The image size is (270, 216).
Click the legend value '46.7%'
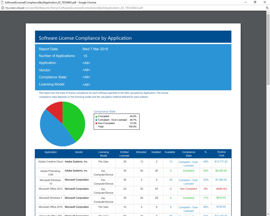[x=133, y=120]
